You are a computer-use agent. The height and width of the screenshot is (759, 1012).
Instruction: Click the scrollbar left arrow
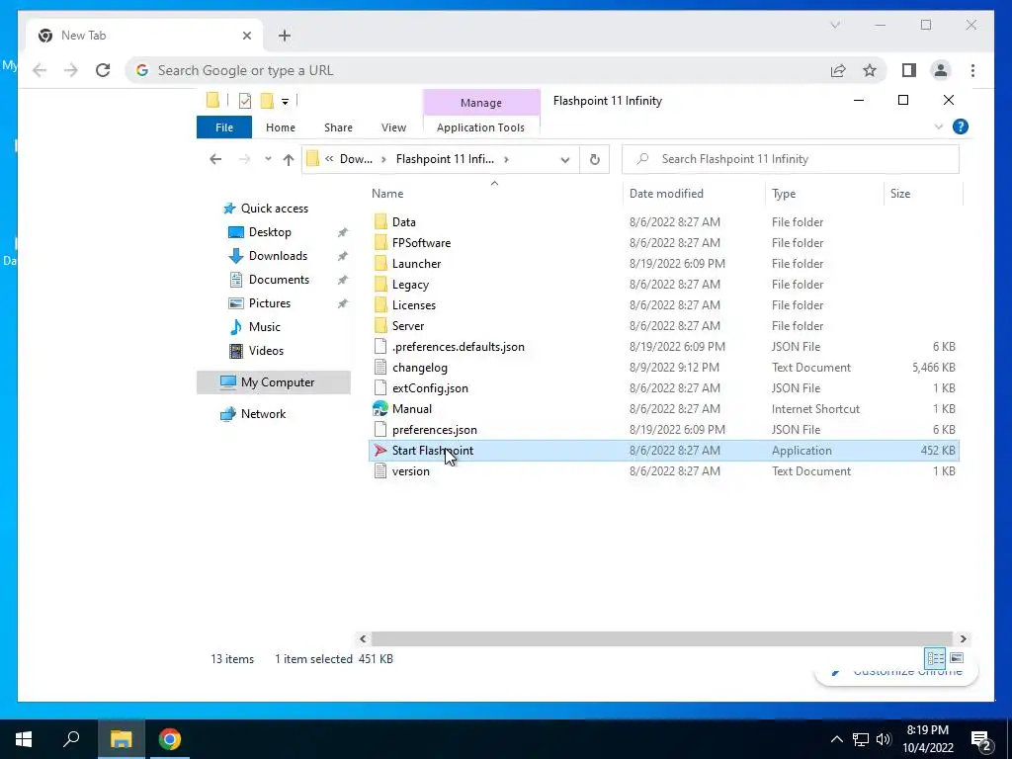[363, 639]
